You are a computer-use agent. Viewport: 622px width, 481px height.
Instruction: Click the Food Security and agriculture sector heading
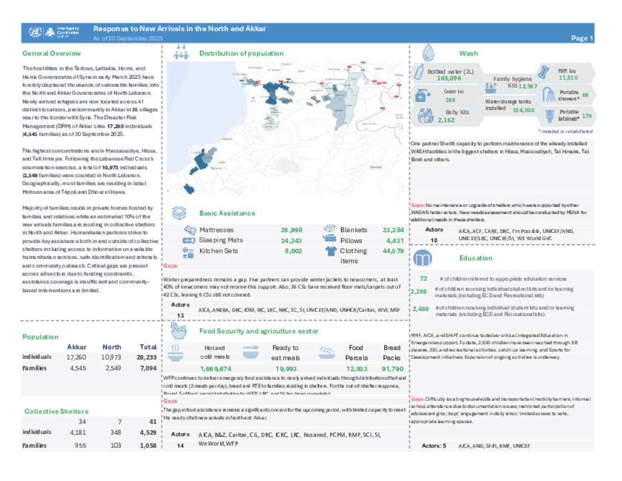point(259,331)
